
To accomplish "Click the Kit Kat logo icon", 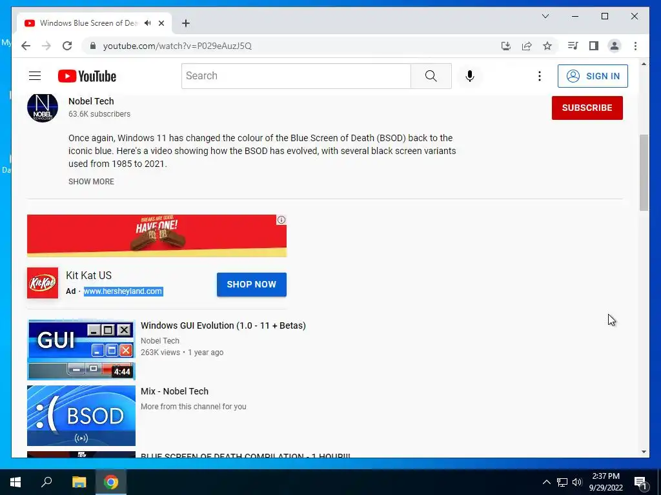I will 43,283.
